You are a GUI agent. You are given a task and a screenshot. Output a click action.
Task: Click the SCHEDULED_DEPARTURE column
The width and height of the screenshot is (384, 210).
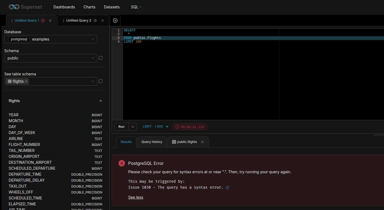point(55,168)
